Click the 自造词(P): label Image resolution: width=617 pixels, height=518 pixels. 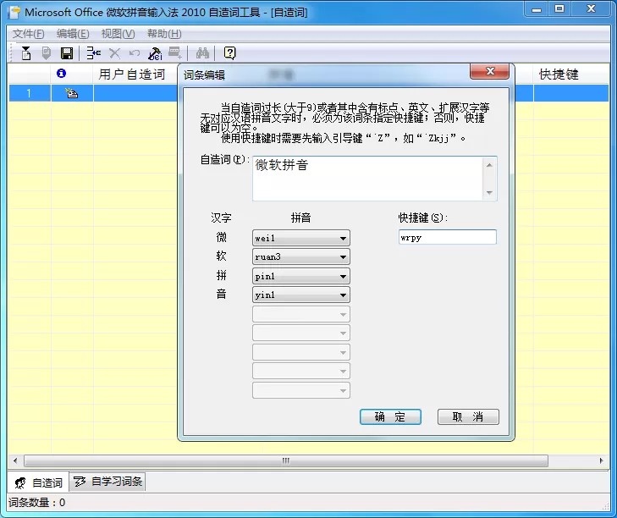click(224, 159)
